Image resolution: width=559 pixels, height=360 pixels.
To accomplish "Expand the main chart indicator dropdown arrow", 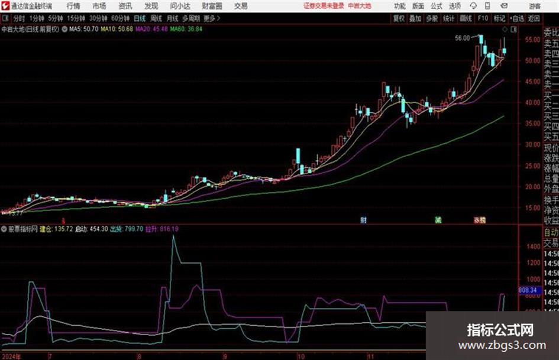I will click(64, 30).
